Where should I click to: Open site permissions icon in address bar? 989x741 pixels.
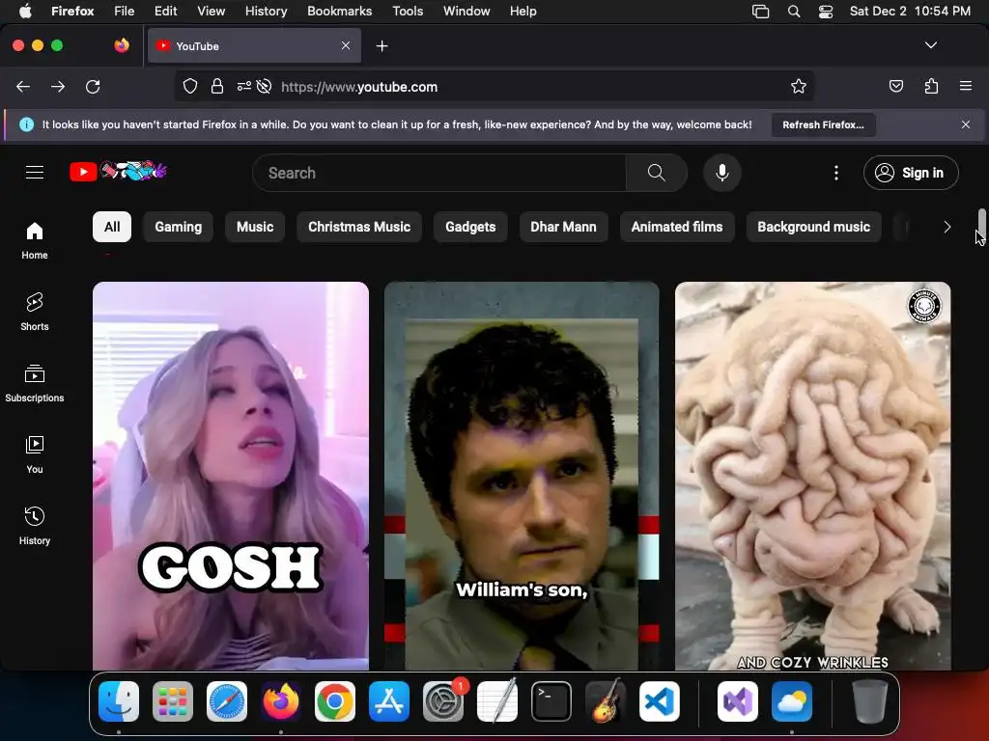click(244, 86)
